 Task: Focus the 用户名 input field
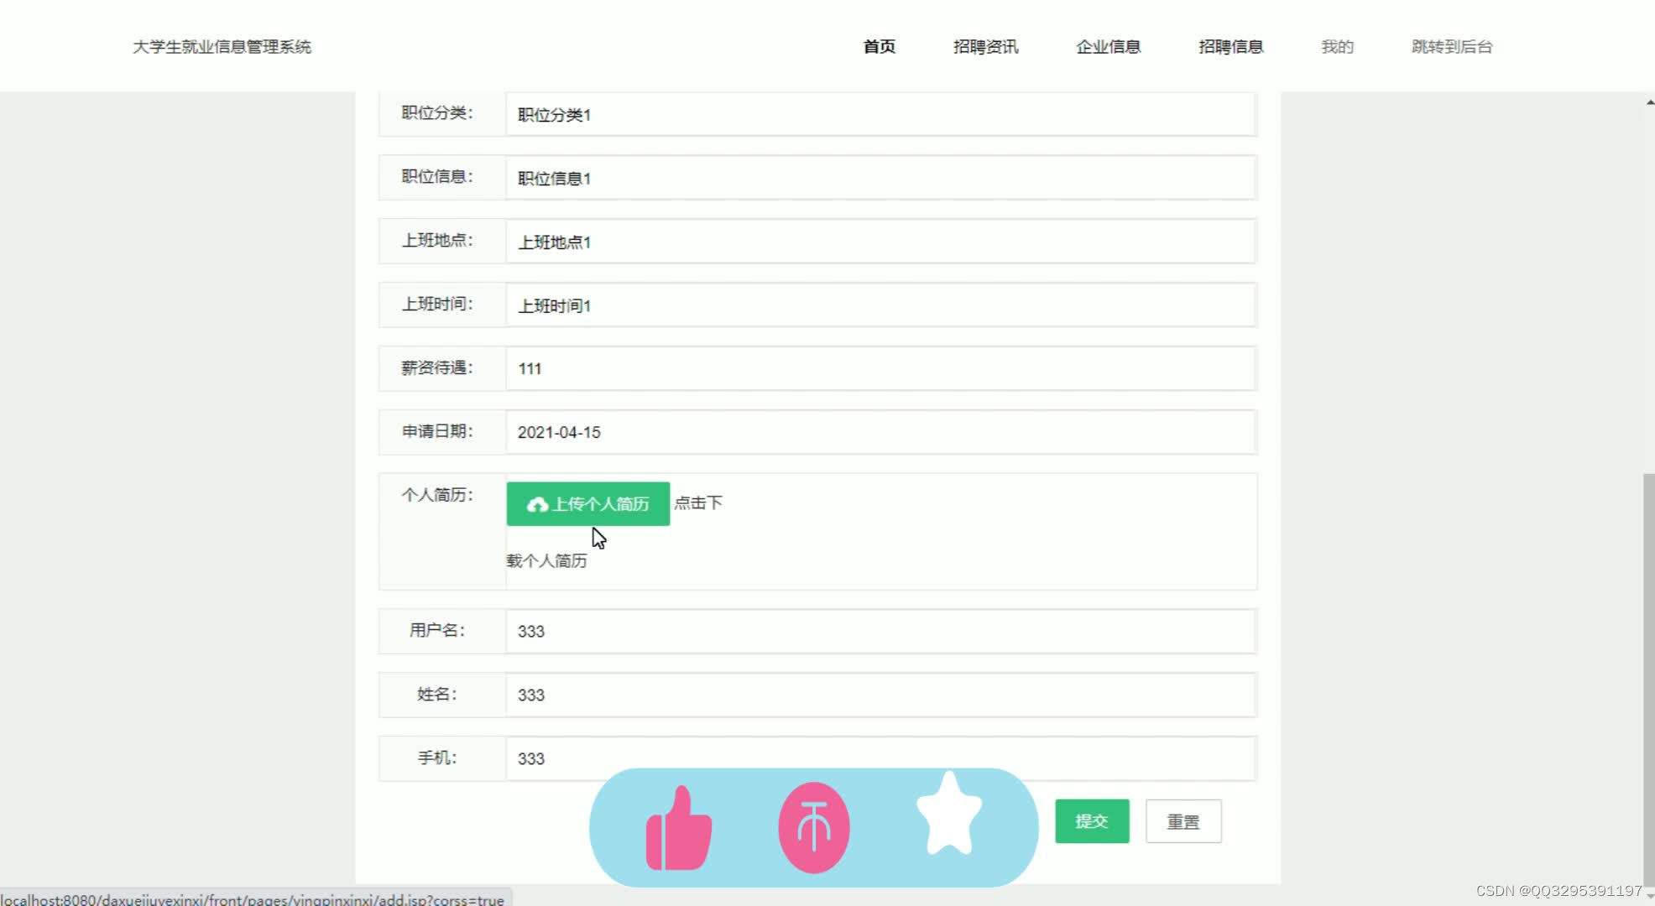(x=881, y=631)
